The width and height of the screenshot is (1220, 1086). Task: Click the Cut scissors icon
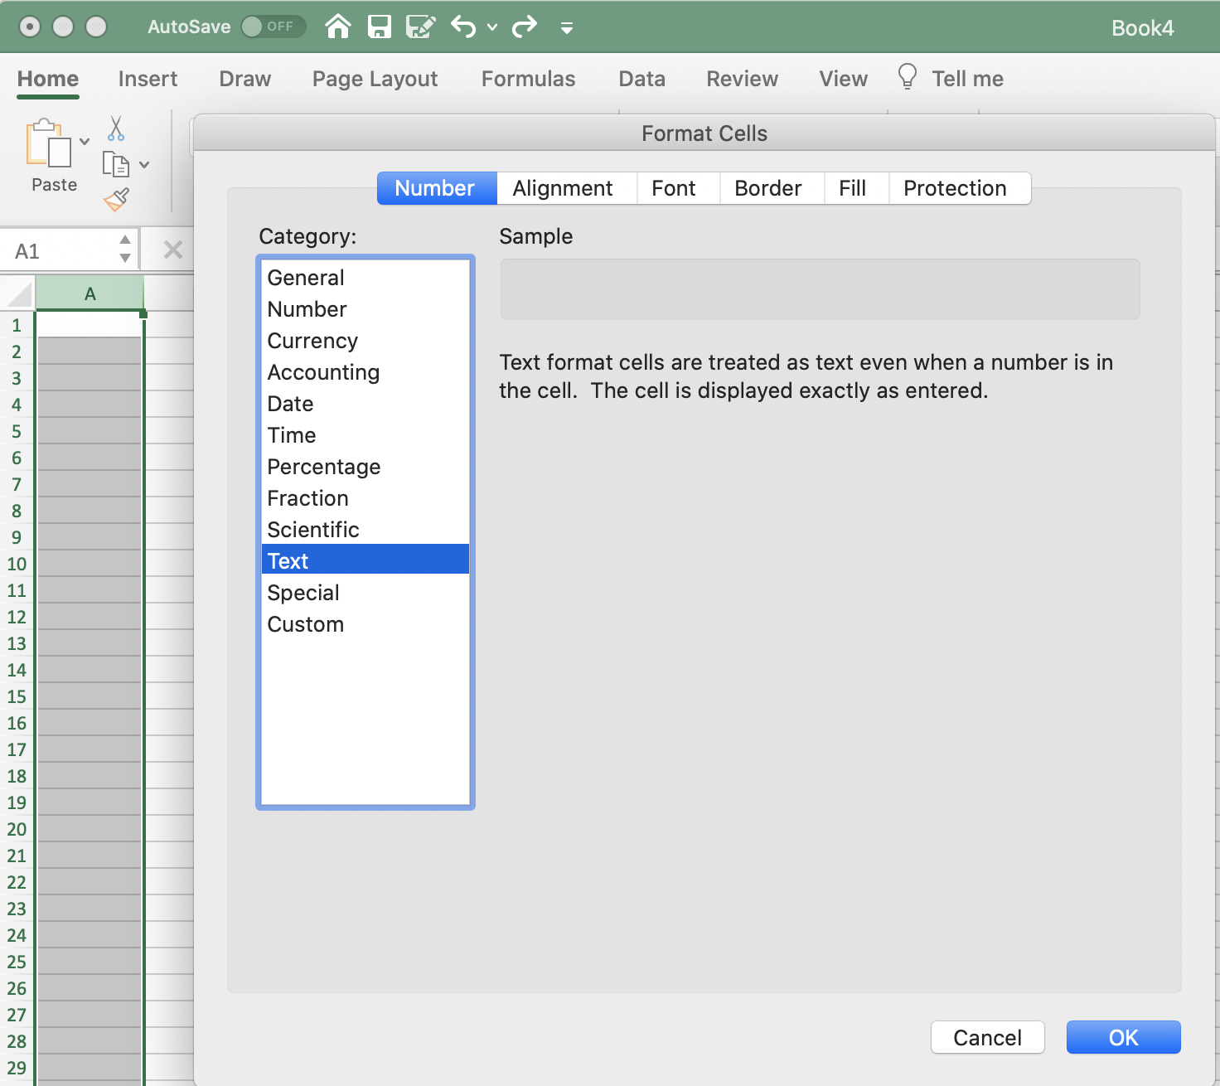click(x=116, y=128)
